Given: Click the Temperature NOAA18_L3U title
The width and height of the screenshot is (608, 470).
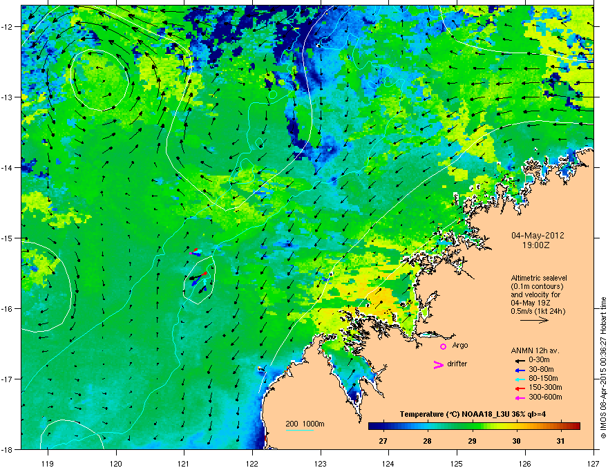Looking at the screenshot, I should [x=473, y=414].
